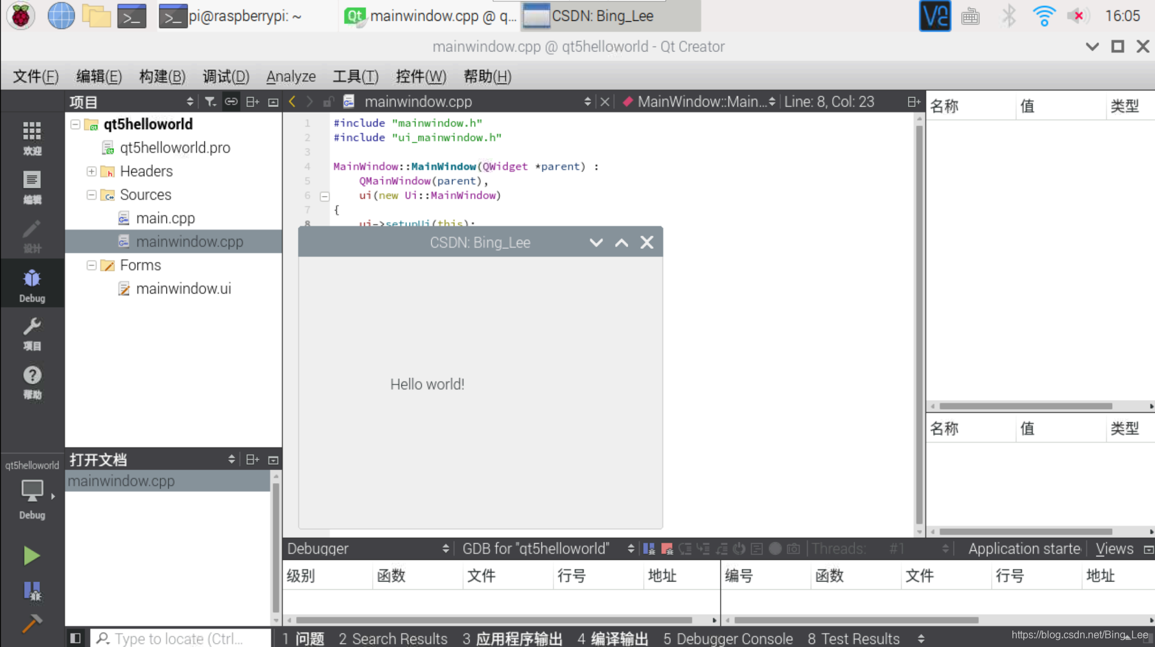Viewport: 1155px width, 647px height.
Task: Build the project using the wrench icon
Action: [x=32, y=623]
